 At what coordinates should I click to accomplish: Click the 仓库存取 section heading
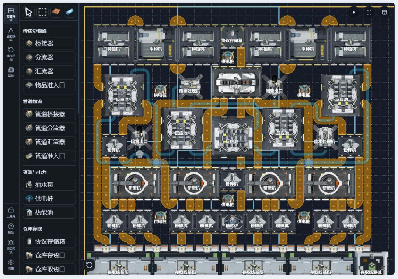pyautogui.click(x=32, y=229)
